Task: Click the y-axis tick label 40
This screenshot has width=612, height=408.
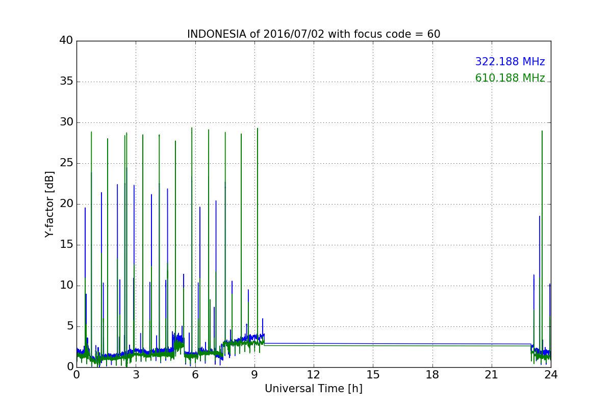Action: coord(66,41)
